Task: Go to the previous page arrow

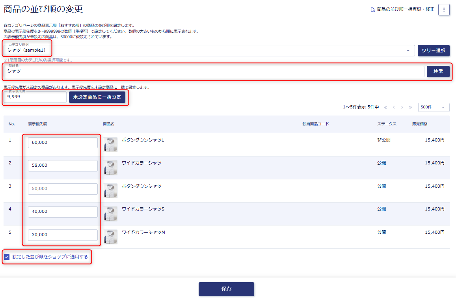Action: (x=394, y=107)
